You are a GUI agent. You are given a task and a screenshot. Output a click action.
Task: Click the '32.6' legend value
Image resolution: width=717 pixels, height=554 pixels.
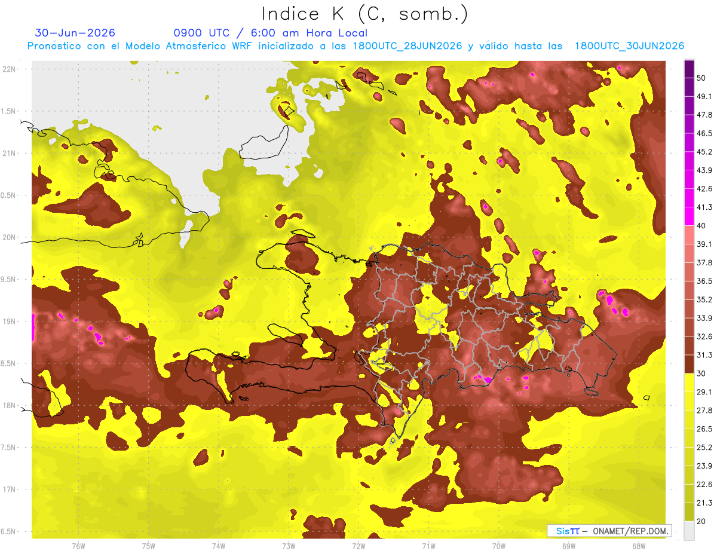click(704, 336)
